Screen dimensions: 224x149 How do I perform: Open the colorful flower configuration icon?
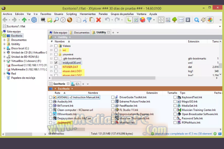[x=210, y=20]
